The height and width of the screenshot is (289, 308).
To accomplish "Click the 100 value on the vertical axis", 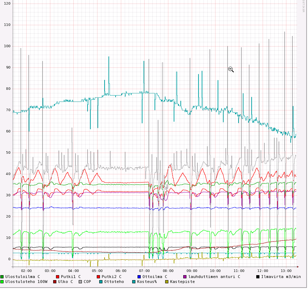I will click(7, 46).
